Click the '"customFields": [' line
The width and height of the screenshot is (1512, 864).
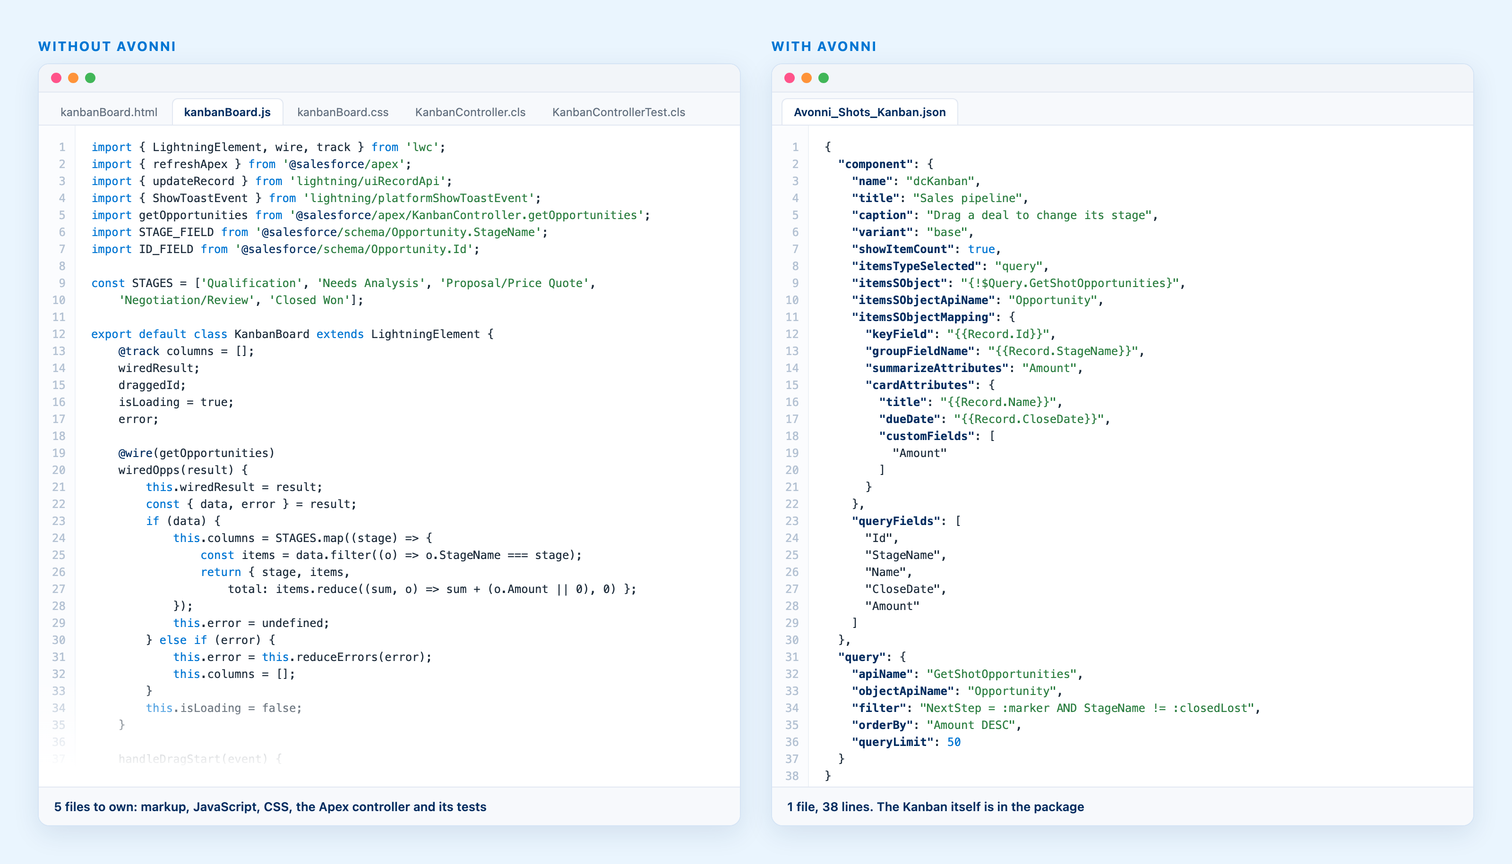[937, 436]
